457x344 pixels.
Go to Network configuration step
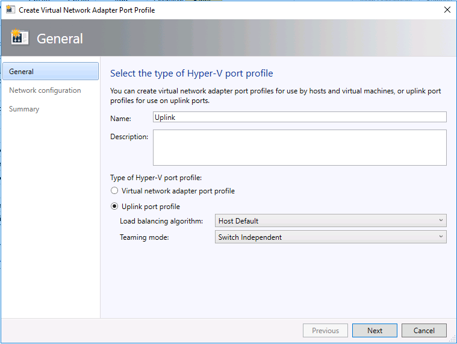pos(45,90)
